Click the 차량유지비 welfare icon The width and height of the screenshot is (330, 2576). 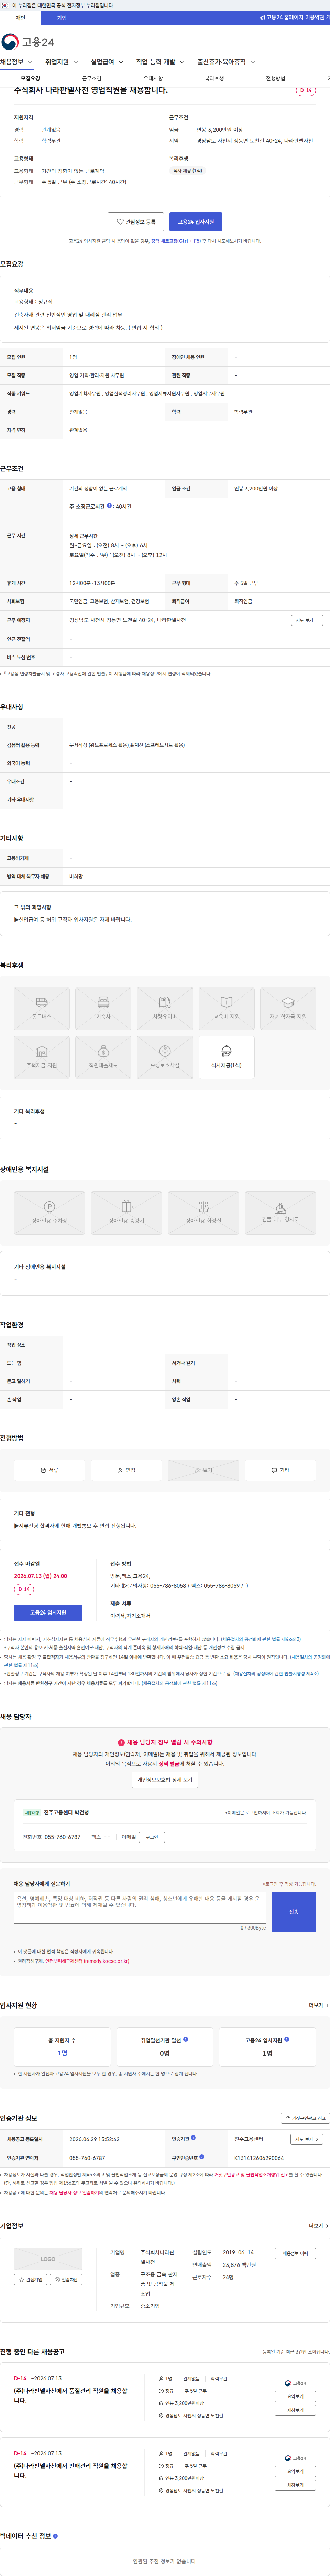pos(165,1009)
